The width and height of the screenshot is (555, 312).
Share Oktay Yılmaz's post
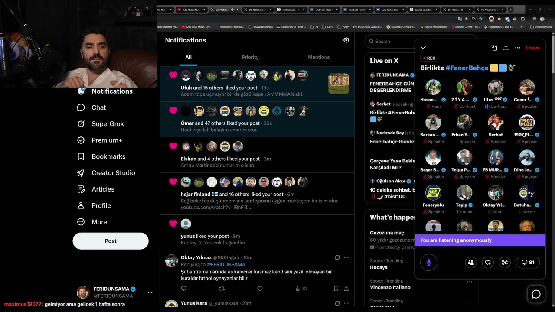click(x=346, y=289)
